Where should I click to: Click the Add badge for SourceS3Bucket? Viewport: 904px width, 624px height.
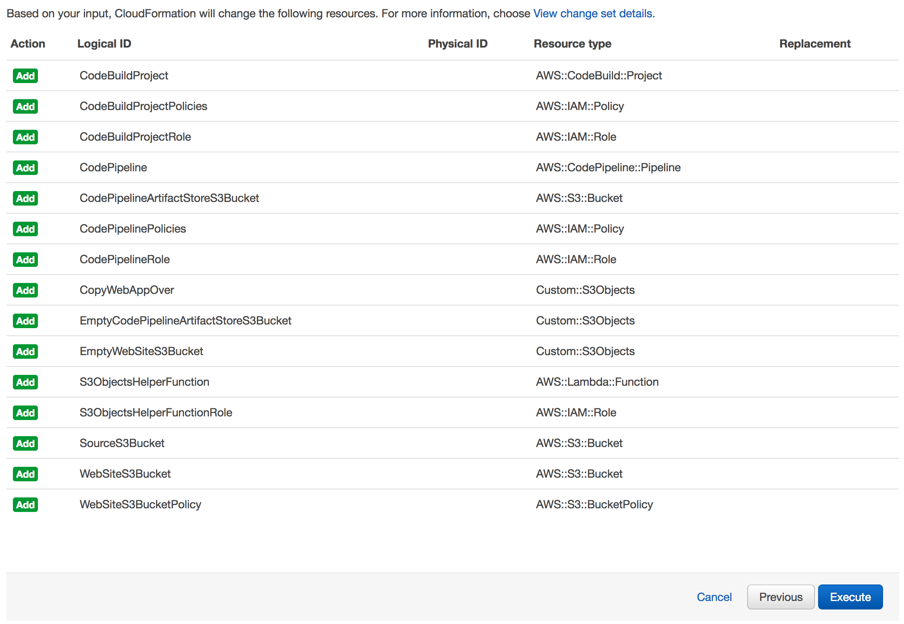tap(25, 443)
